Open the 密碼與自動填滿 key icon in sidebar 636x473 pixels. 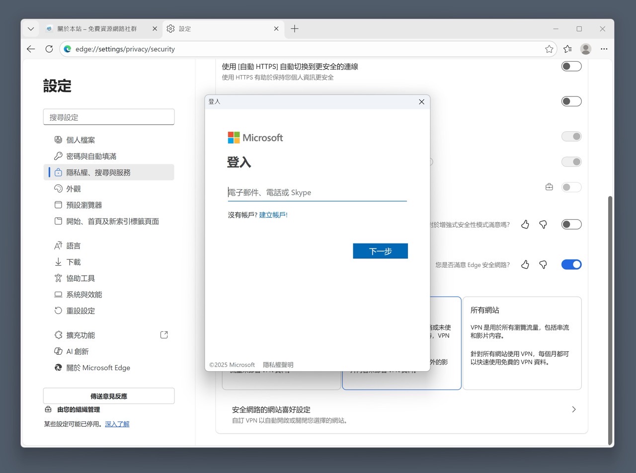(x=58, y=156)
